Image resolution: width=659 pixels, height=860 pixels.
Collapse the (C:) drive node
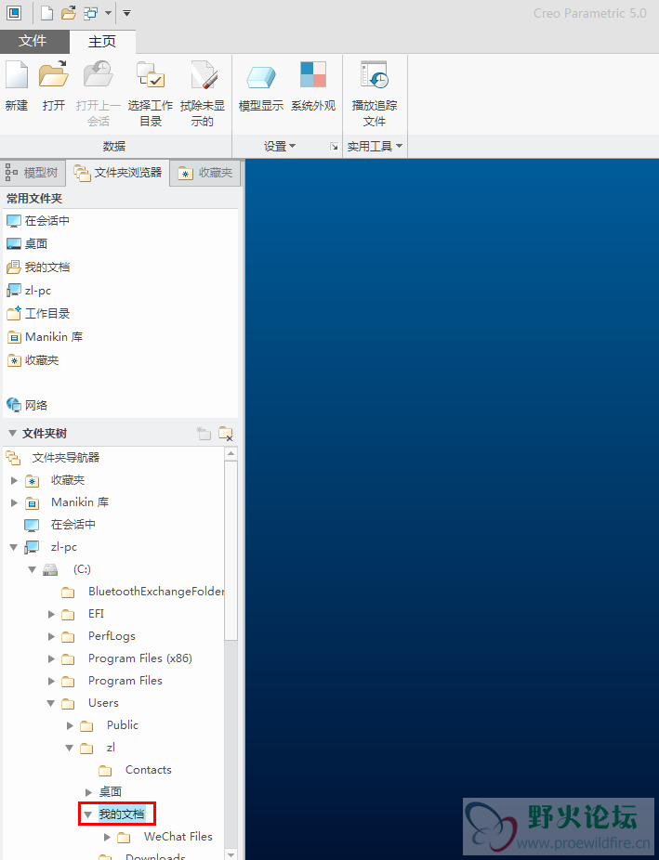[x=32, y=570]
